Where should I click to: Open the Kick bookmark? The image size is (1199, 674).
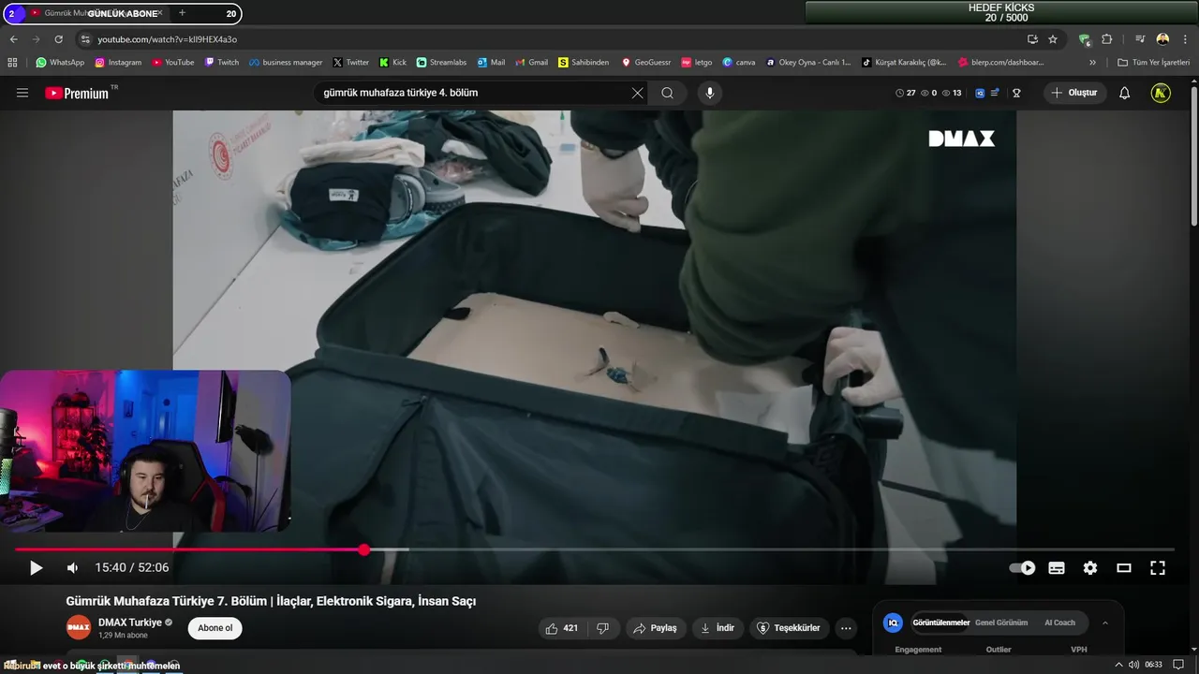pos(392,63)
